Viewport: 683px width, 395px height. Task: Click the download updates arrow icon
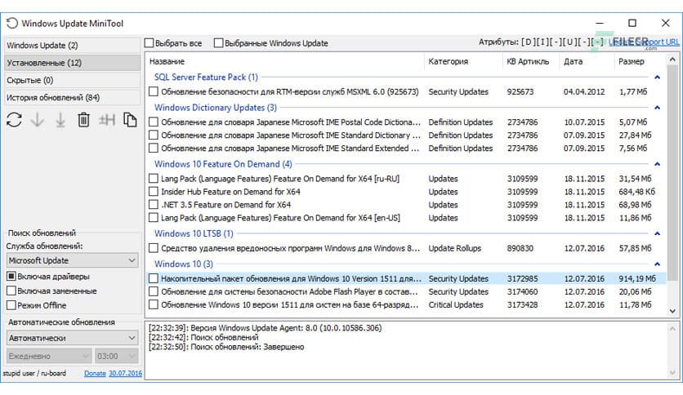coord(38,120)
